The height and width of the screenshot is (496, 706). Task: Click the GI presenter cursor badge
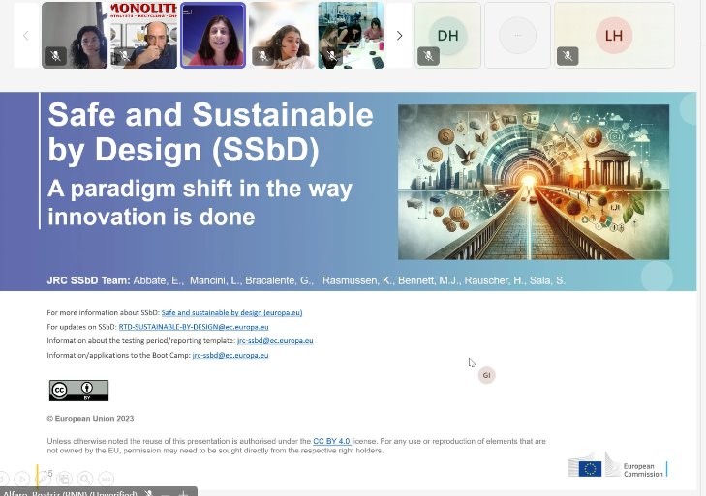487,375
